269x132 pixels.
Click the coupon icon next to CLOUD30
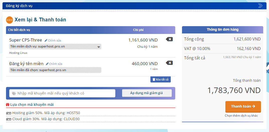click(x=9, y=119)
